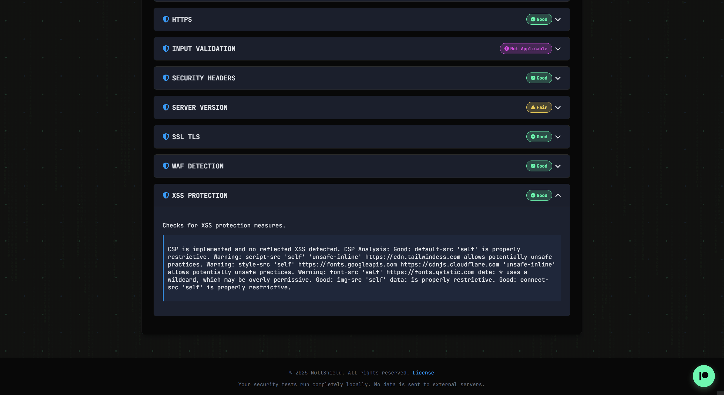The width and height of the screenshot is (724, 395).
Task: Click the shield icon beside INPUT VALIDATION
Action: [x=166, y=49]
